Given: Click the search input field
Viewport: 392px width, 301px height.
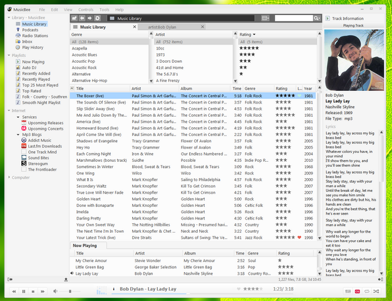Looking at the screenshot, I should pos(294,18).
